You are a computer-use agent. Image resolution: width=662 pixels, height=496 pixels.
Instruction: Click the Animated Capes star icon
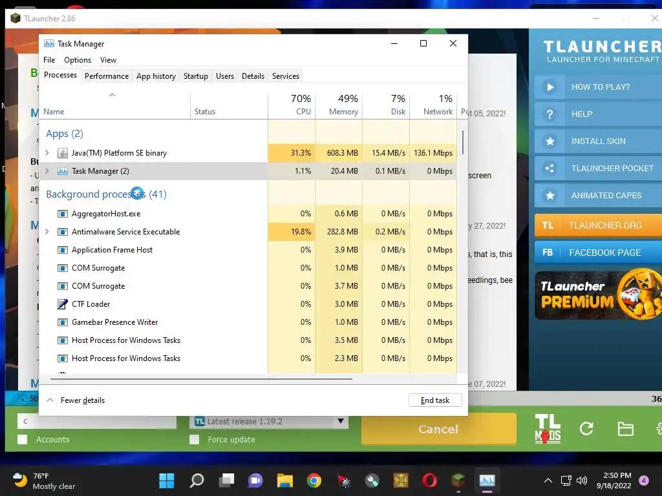(550, 195)
